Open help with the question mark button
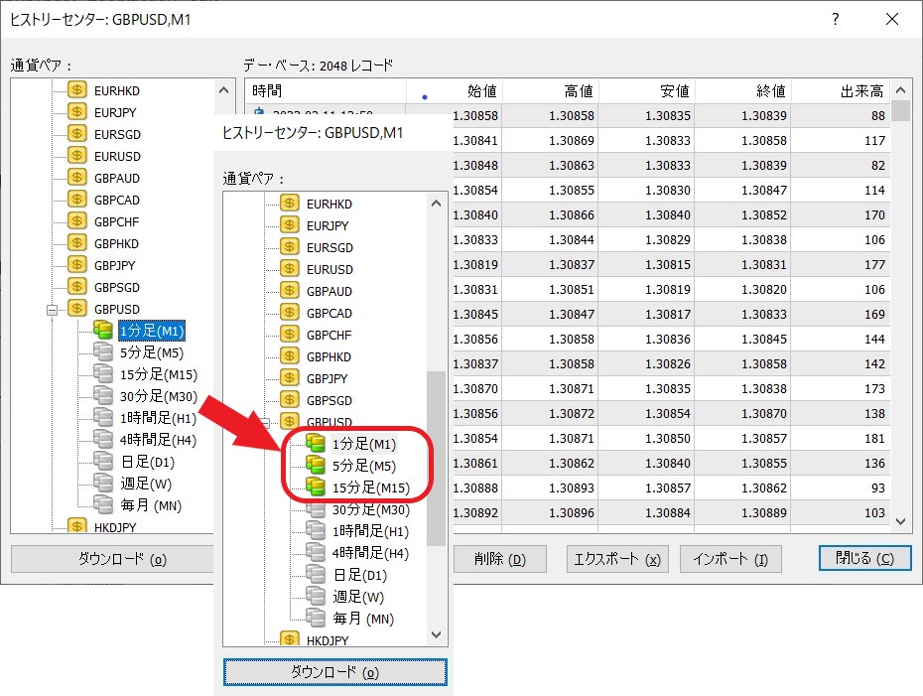Image resolution: width=923 pixels, height=696 pixels. (836, 20)
